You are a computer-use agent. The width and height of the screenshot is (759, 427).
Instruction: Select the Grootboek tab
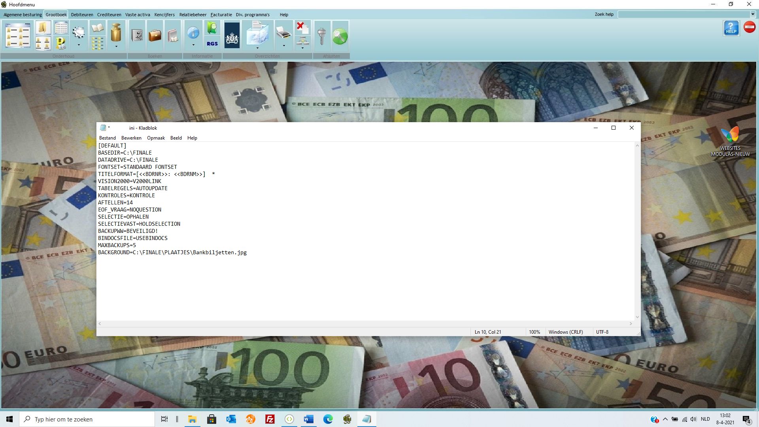(x=56, y=15)
